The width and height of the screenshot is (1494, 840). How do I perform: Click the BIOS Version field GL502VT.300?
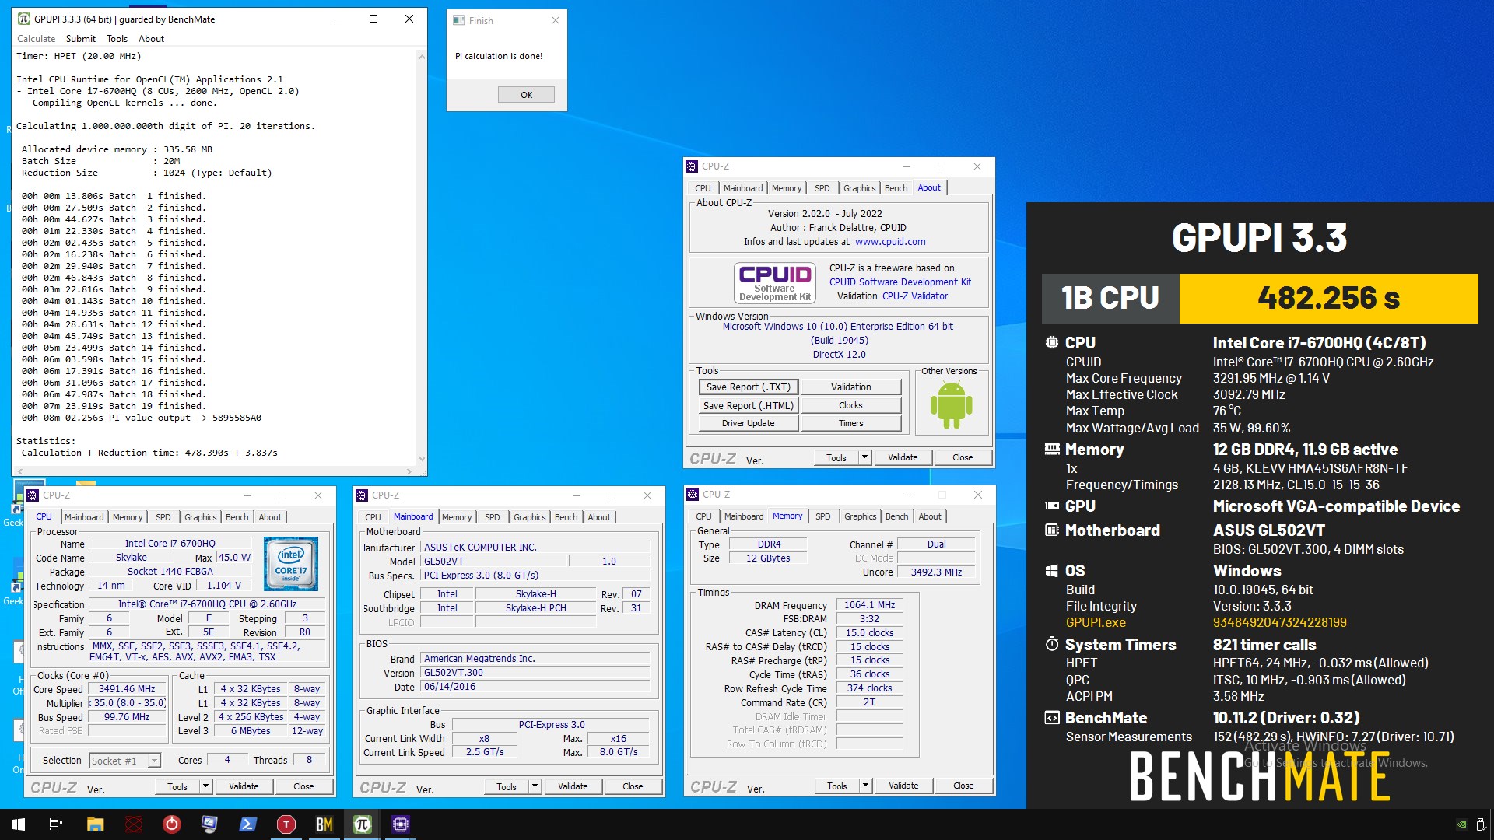[535, 673]
